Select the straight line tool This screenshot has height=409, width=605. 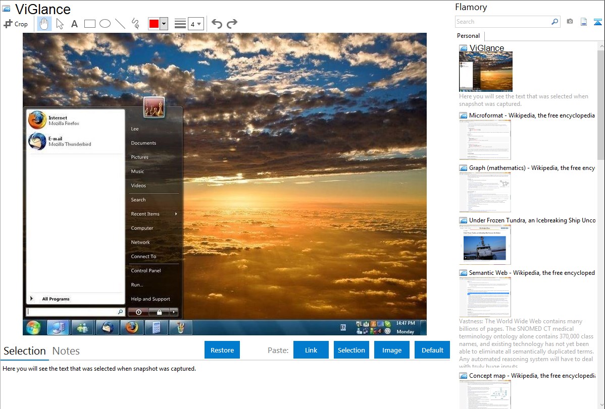[x=120, y=24]
